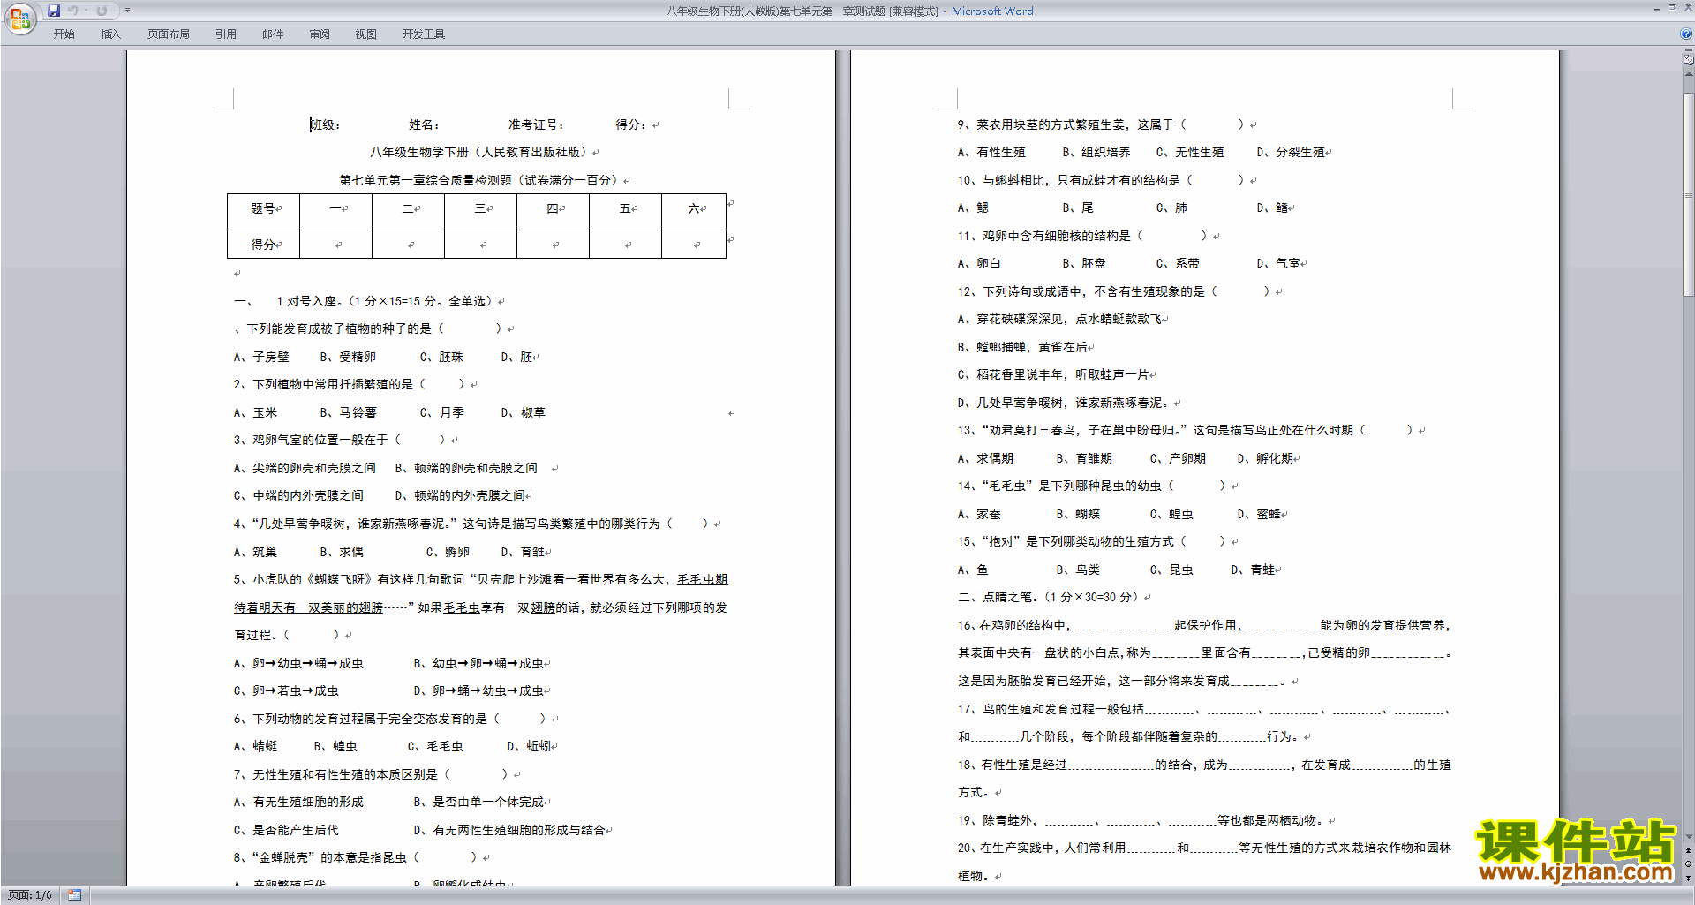Click the Undo arrow icon

[72, 11]
